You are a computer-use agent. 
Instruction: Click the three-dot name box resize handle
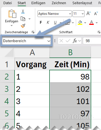55,41
